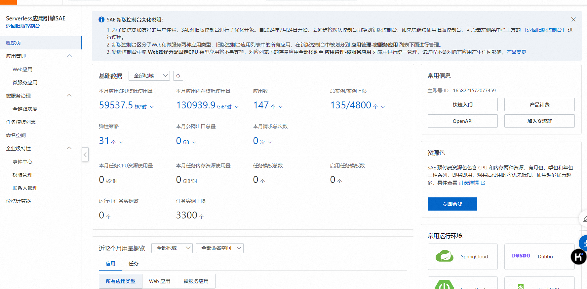Switch to the 任务 usage tab

point(134,264)
